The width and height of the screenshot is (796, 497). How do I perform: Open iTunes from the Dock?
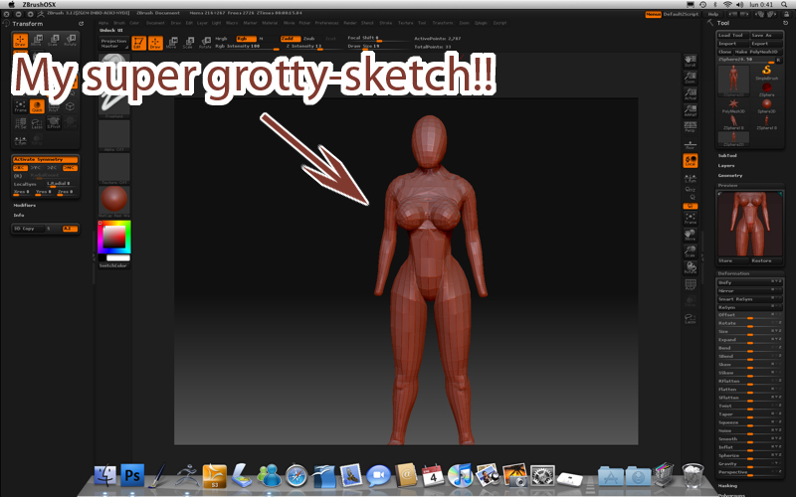pos(461,476)
